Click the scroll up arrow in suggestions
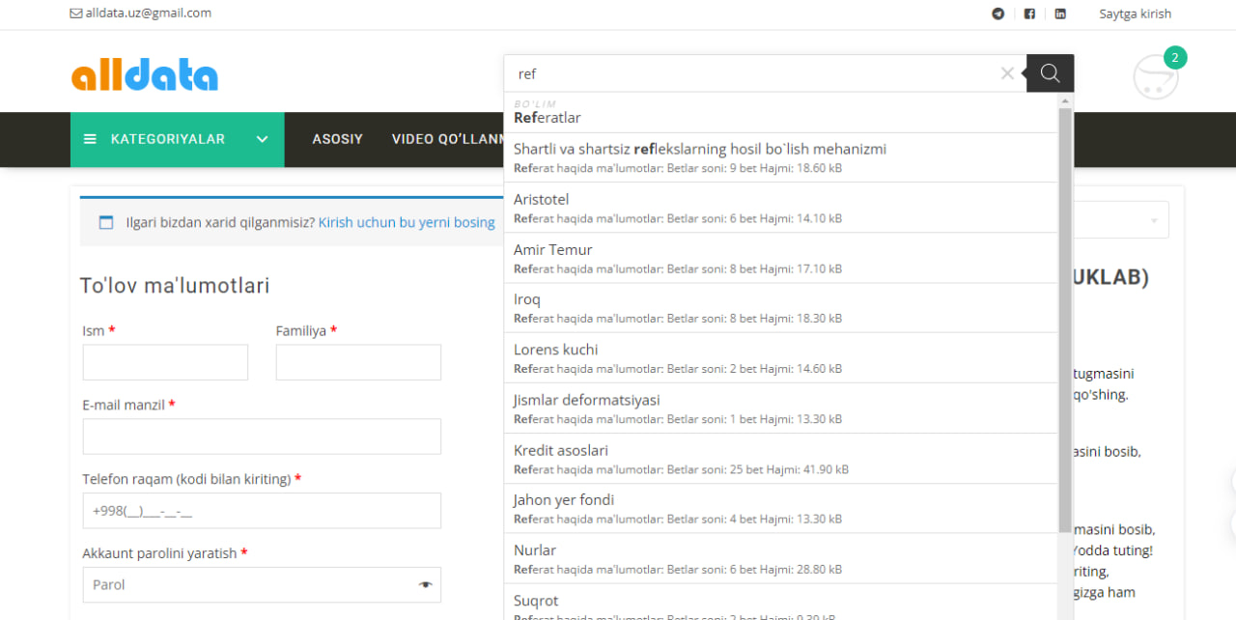 (1065, 100)
